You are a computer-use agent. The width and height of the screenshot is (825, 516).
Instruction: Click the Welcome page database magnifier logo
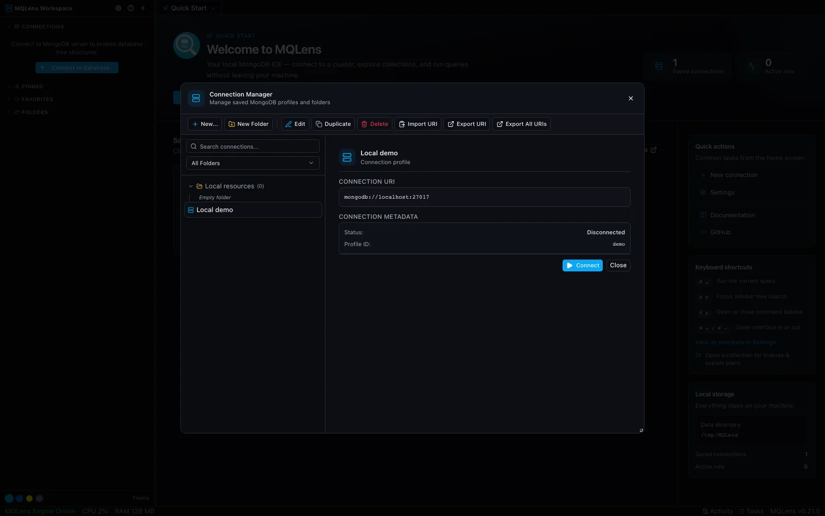tap(187, 45)
